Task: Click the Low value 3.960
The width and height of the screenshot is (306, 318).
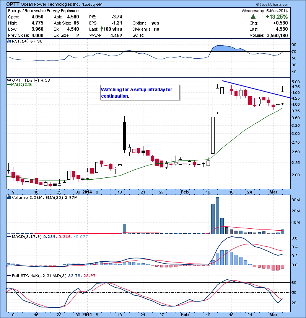Action: [x=37, y=29]
